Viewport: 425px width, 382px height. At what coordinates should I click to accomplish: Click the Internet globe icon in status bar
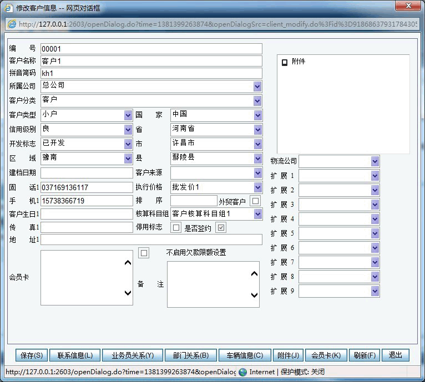(x=243, y=372)
